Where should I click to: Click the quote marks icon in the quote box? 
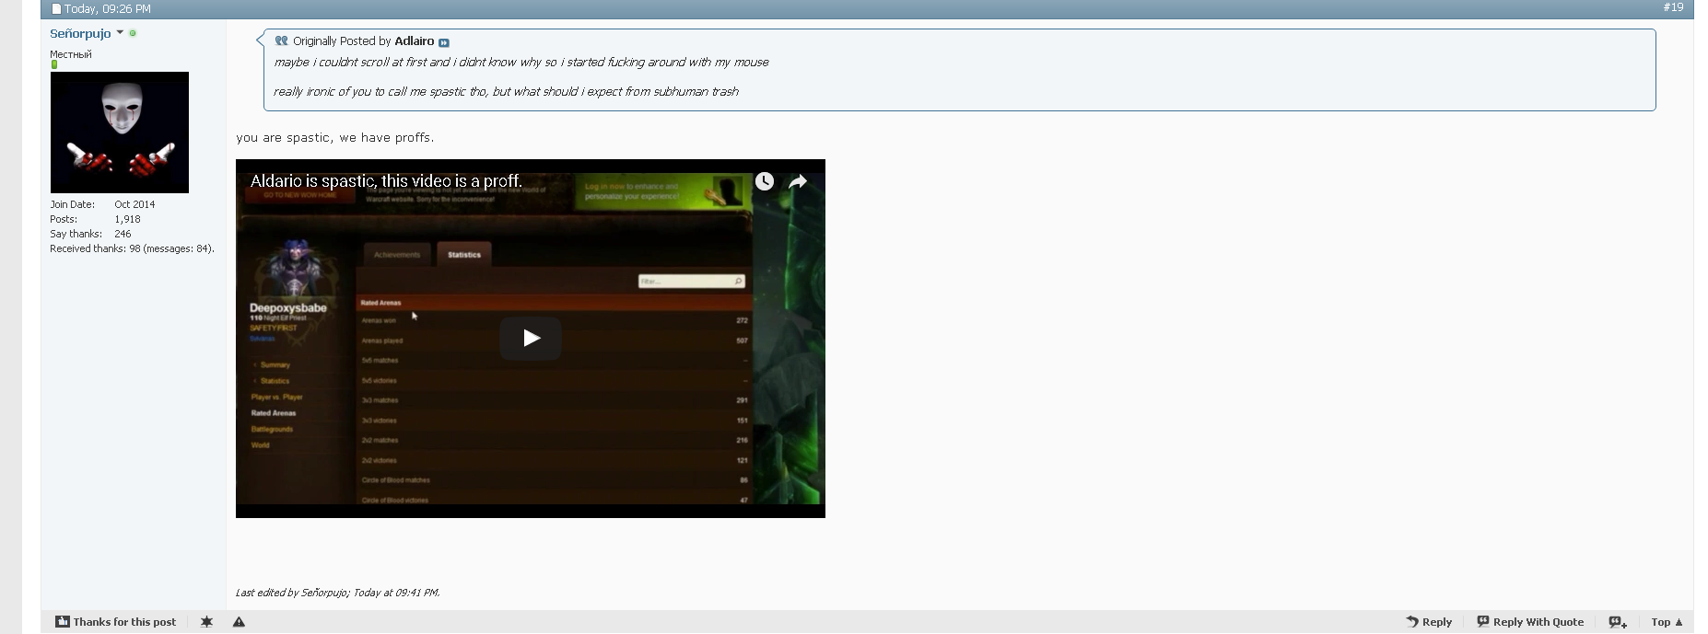(281, 40)
